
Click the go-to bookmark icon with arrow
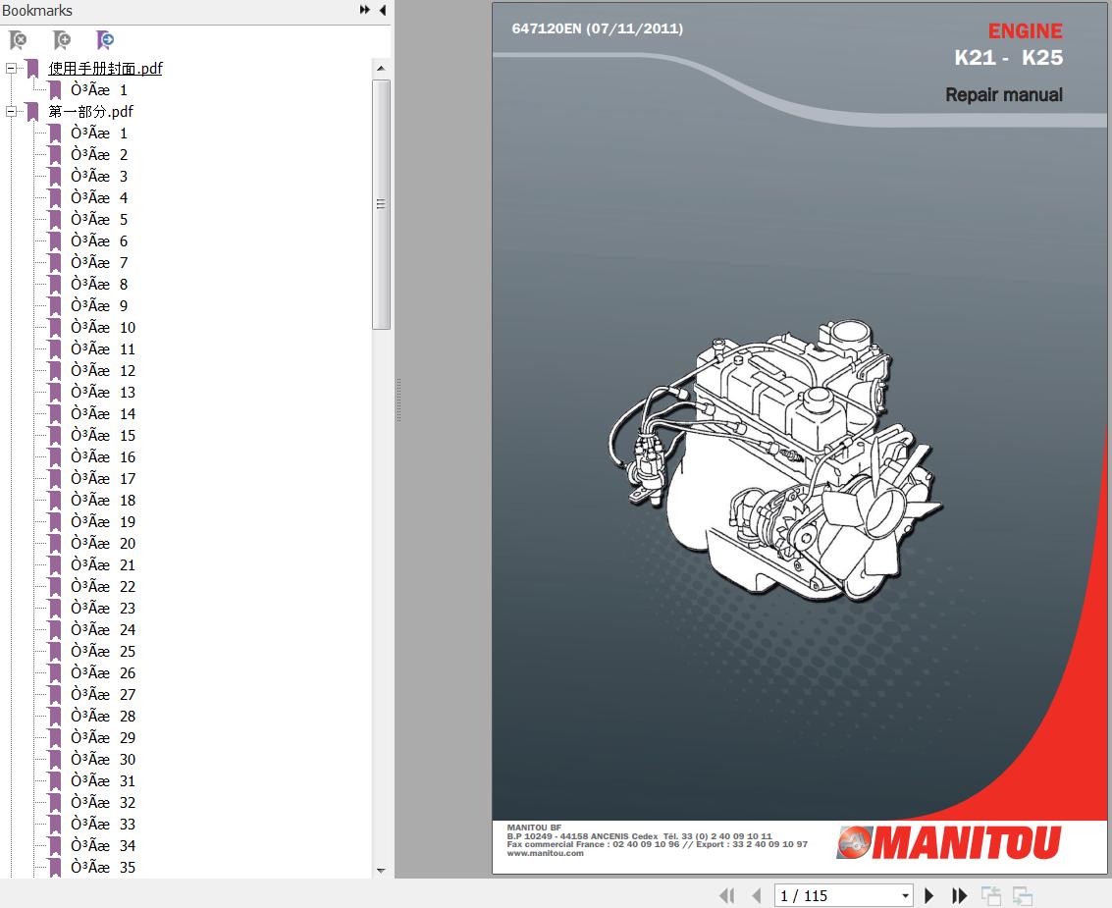click(105, 39)
